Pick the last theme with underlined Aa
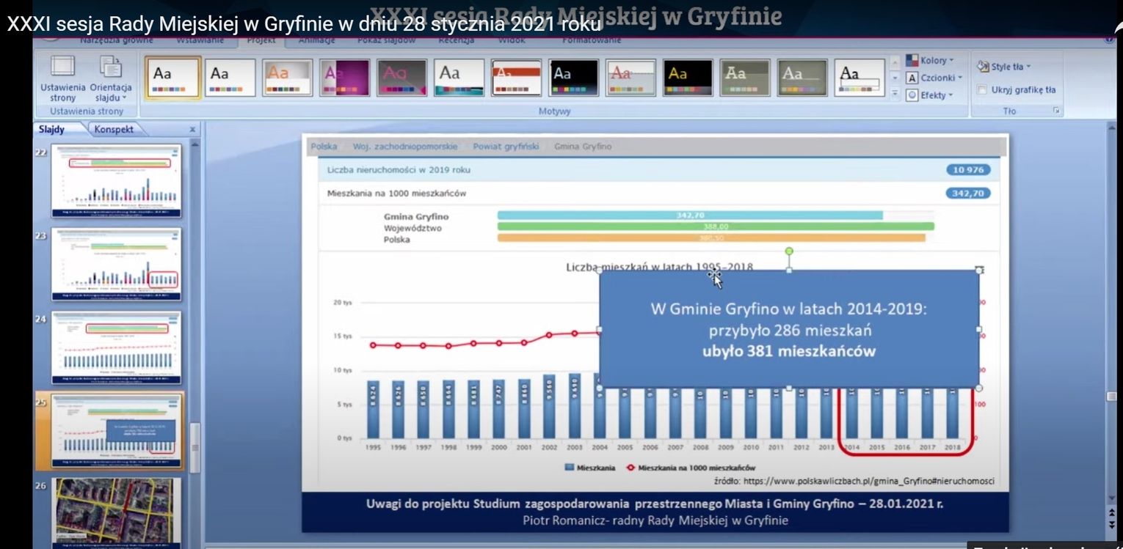Viewport: 1123px width, 549px height. tap(859, 77)
